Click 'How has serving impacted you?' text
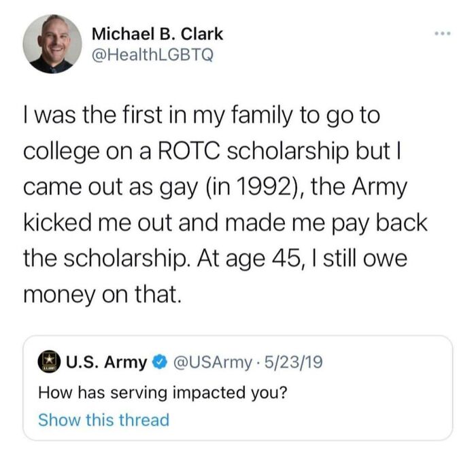The image size is (476, 456). point(159,391)
